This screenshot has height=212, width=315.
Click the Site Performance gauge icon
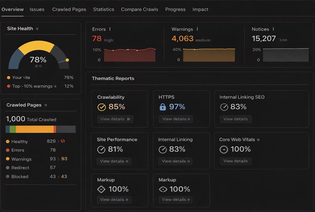pyautogui.click(x=101, y=149)
